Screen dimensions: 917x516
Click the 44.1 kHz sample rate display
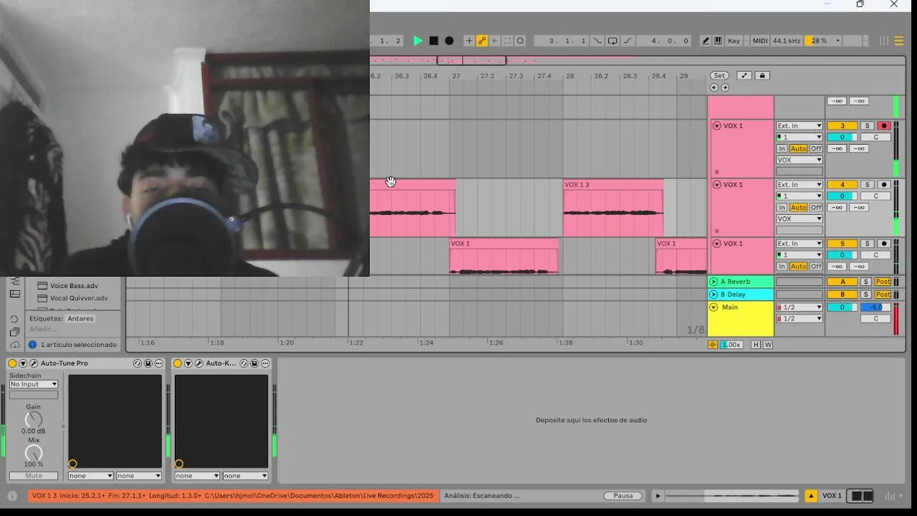click(787, 41)
